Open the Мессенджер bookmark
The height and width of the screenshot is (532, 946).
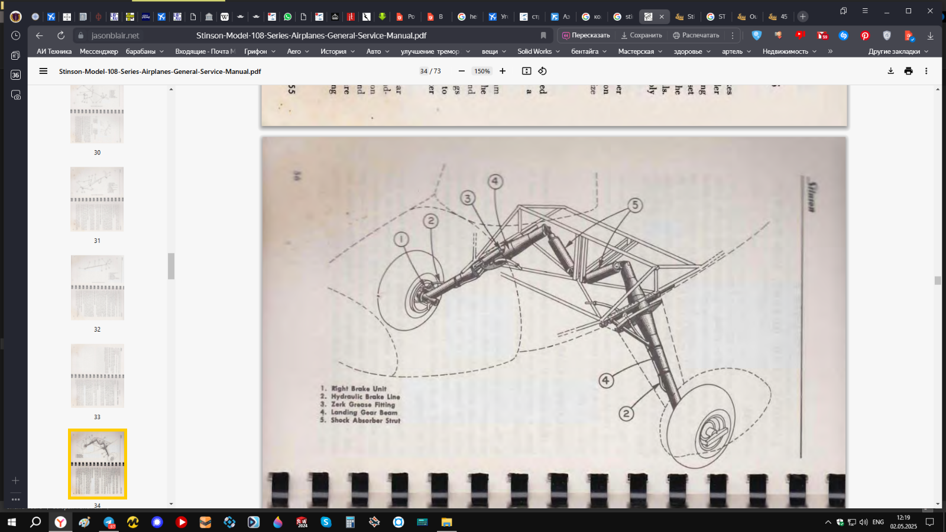coord(99,51)
